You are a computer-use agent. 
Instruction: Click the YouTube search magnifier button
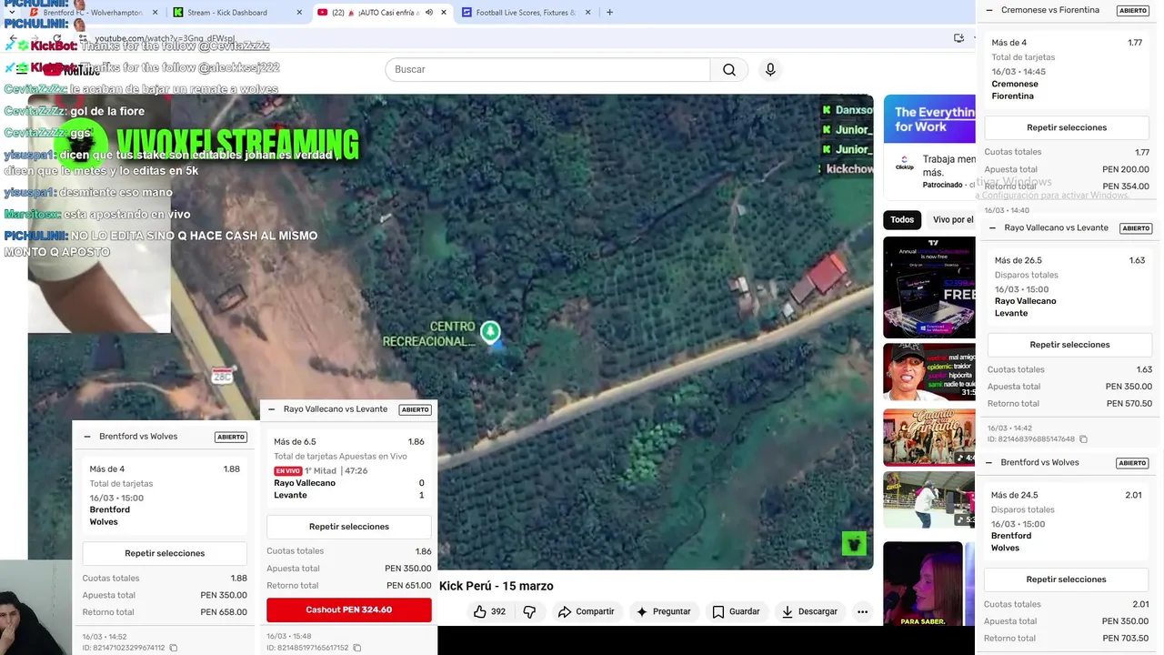point(729,70)
